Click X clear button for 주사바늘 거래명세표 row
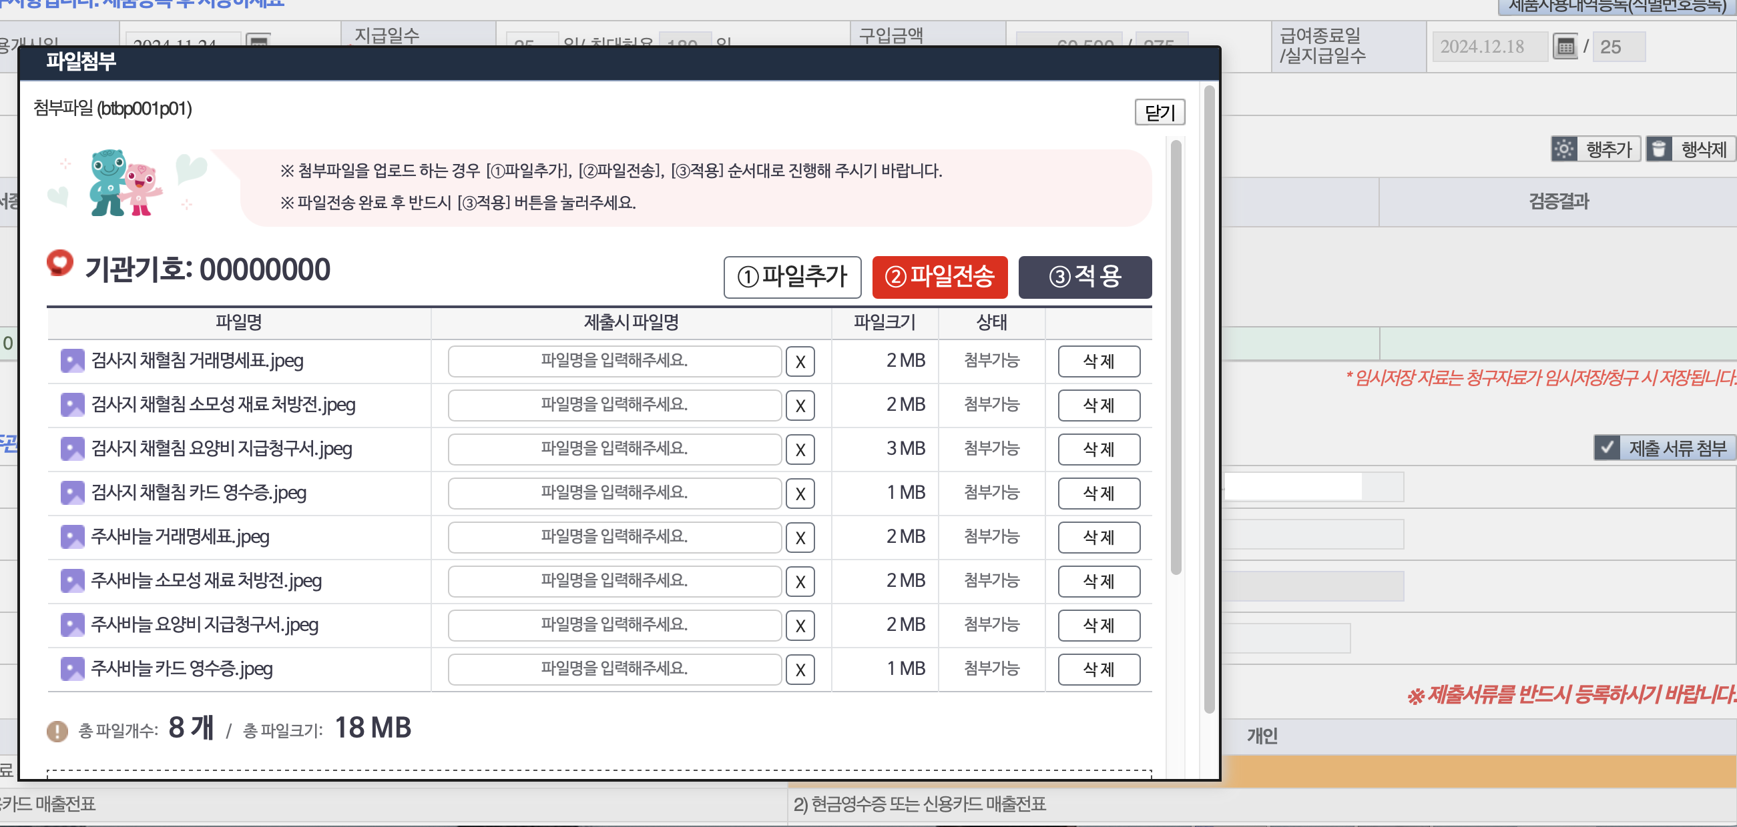The image size is (1737, 827). 800,538
